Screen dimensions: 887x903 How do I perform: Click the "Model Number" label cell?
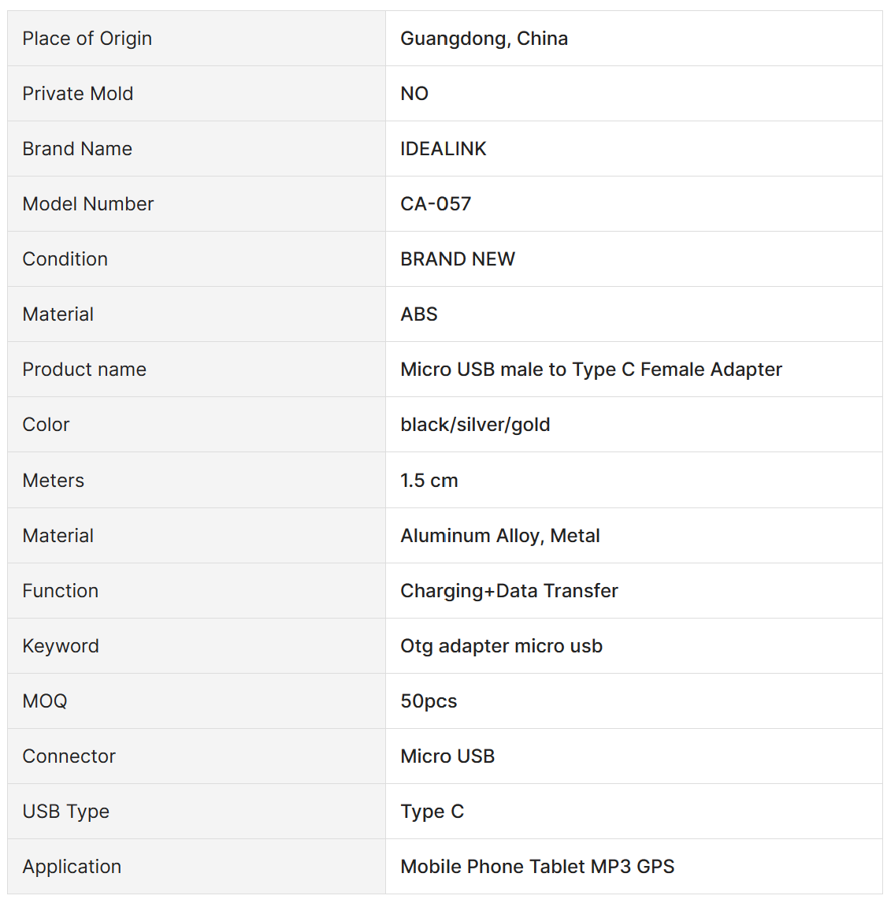pos(87,204)
